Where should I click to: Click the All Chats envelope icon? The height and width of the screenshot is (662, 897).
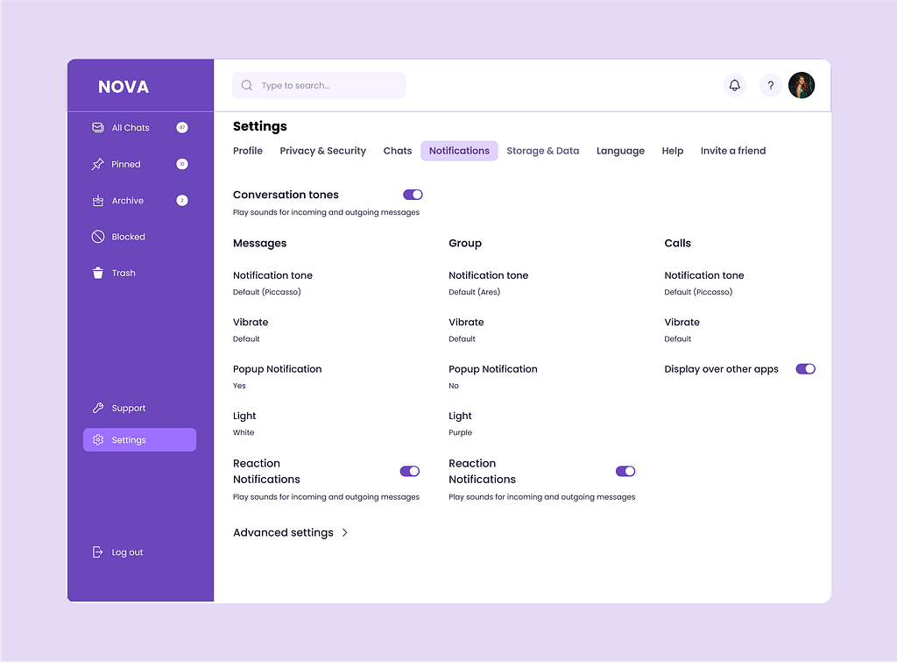pos(98,128)
